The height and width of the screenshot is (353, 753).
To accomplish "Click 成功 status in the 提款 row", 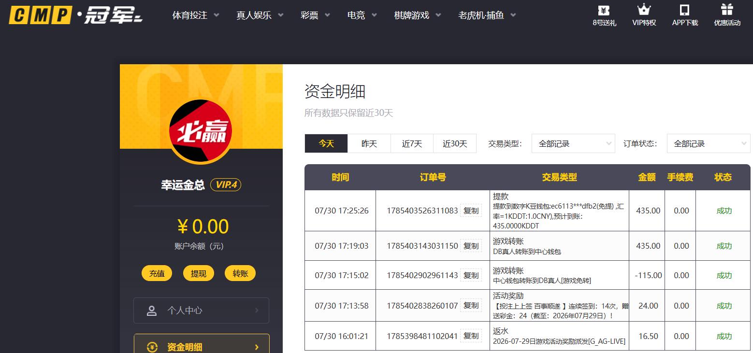I will [724, 211].
